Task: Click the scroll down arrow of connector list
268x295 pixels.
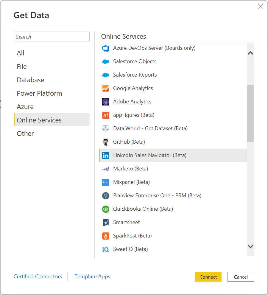Action: 250,246
